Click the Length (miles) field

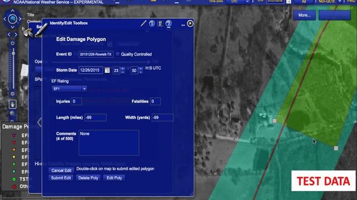pos(95,117)
